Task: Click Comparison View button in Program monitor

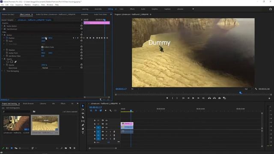Action: tap(224, 98)
